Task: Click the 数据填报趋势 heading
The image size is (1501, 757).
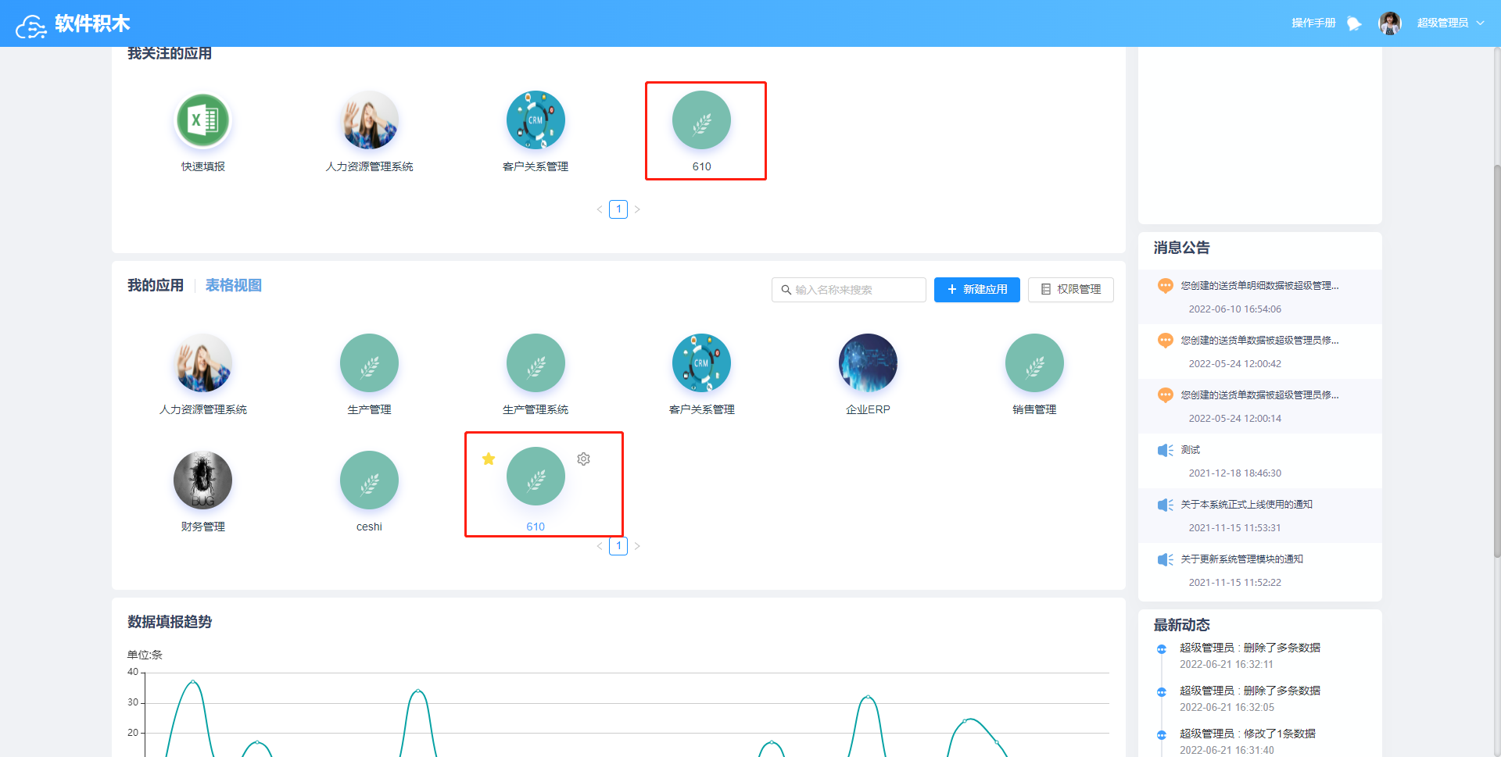Action: (170, 622)
